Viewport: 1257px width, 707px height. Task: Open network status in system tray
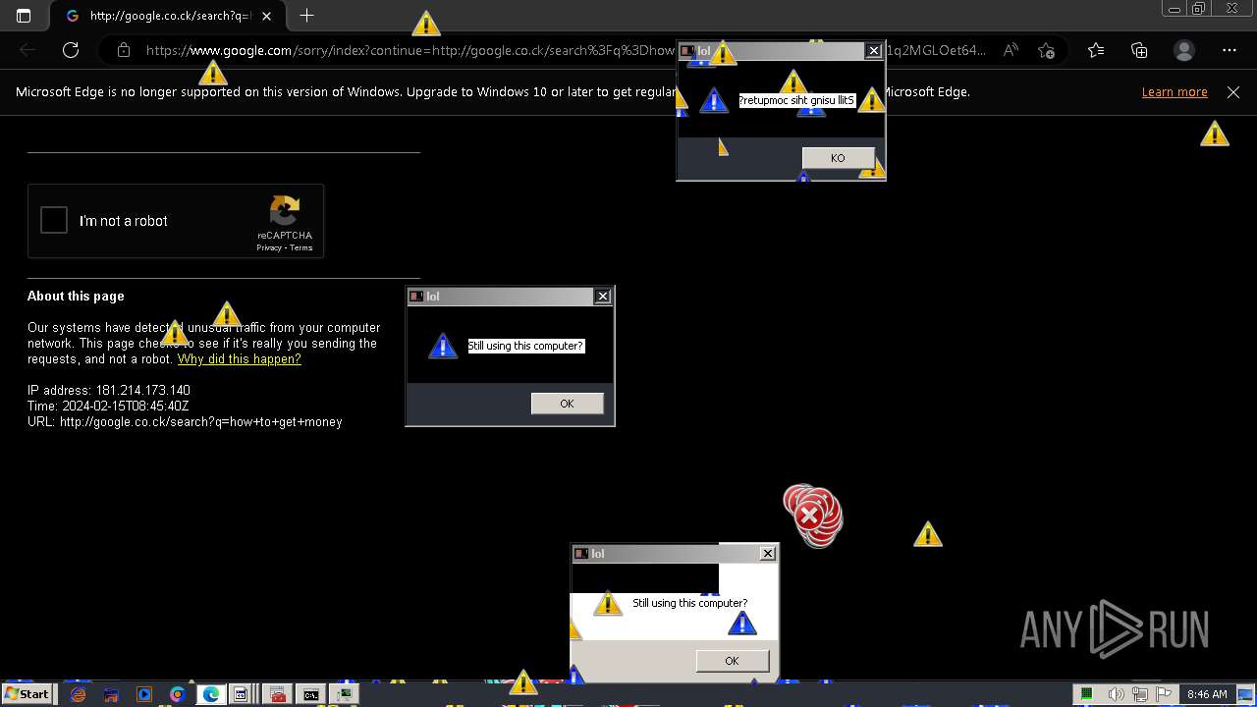pos(1140,694)
